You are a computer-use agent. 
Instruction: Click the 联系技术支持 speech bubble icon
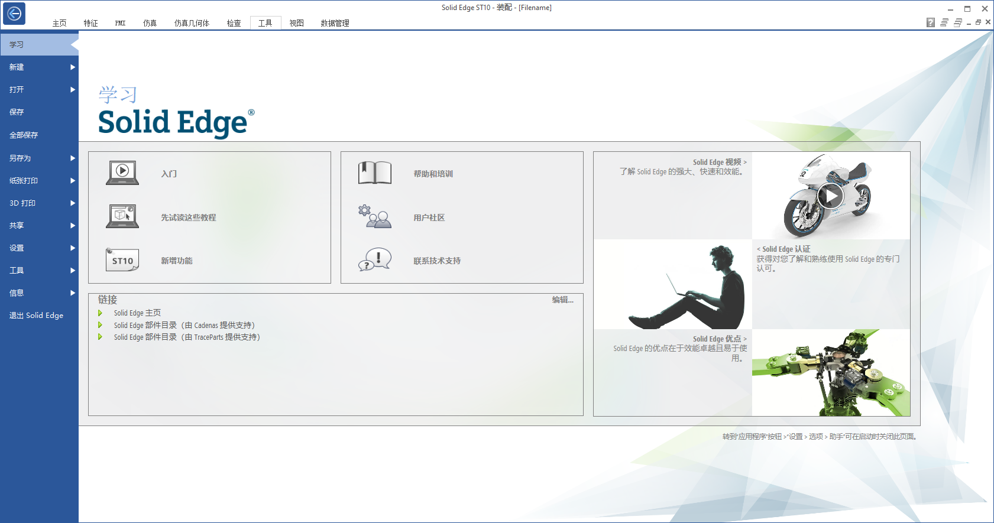pyautogui.click(x=375, y=259)
